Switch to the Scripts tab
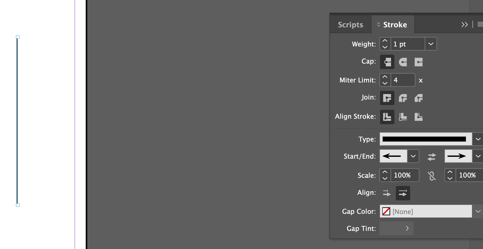The width and height of the screenshot is (483, 249). (x=351, y=25)
